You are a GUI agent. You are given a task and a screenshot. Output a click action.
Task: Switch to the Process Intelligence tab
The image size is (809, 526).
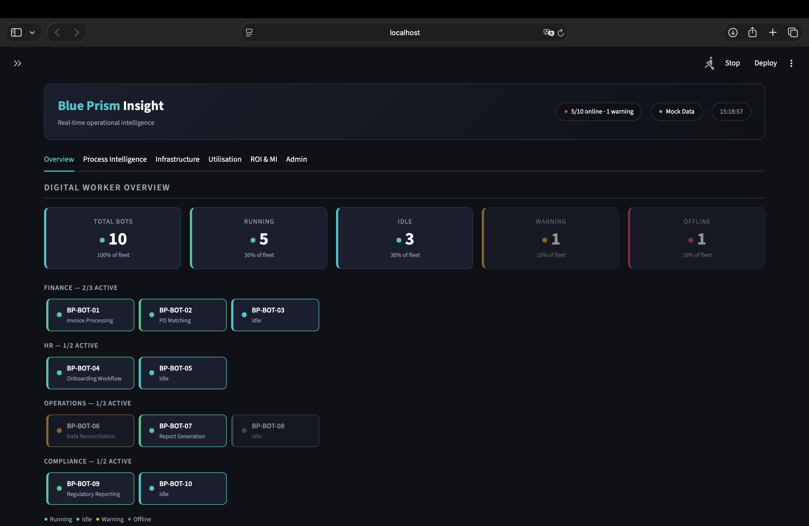point(114,159)
